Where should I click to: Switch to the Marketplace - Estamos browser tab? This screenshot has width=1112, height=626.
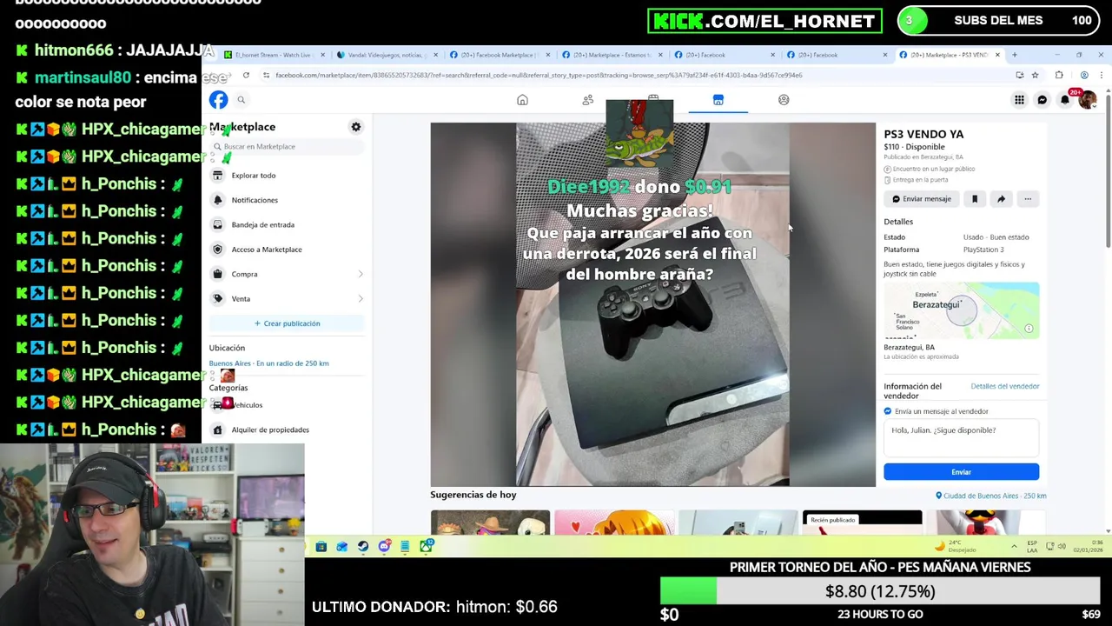(x=612, y=55)
